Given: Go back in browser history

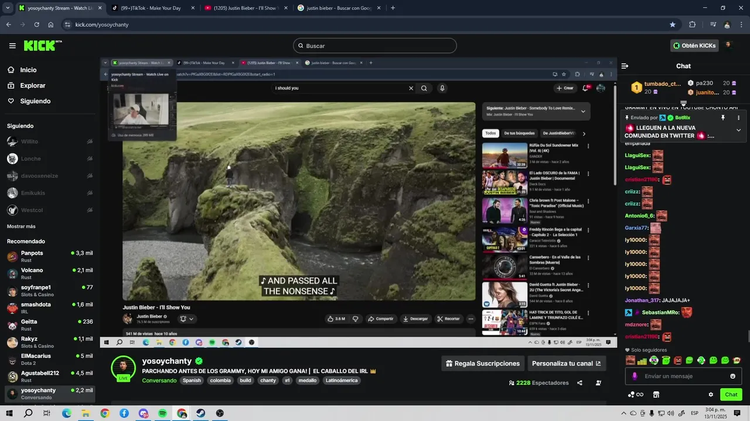Looking at the screenshot, I should (8, 25).
